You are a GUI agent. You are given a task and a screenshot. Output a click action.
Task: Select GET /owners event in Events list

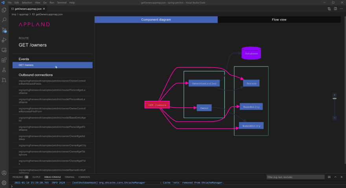coord(53,65)
